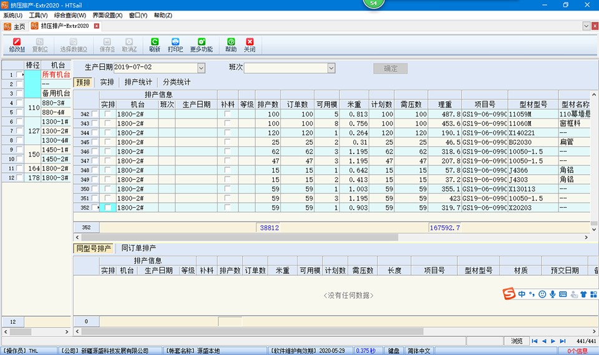This screenshot has width=599, height=355.
Task: Switch to the 实排 tab
Action: 107,82
